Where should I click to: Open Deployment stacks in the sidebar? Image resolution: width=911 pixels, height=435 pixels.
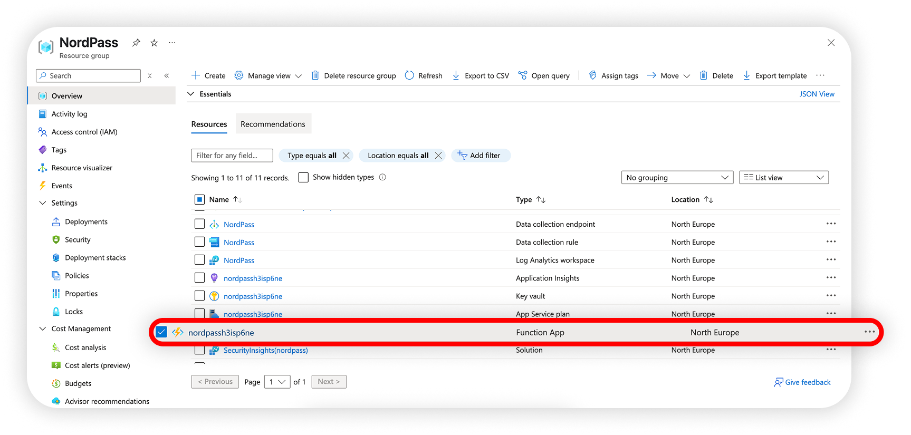95,258
